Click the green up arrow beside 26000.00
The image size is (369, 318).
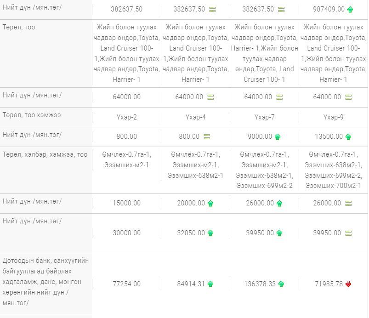(x=279, y=203)
